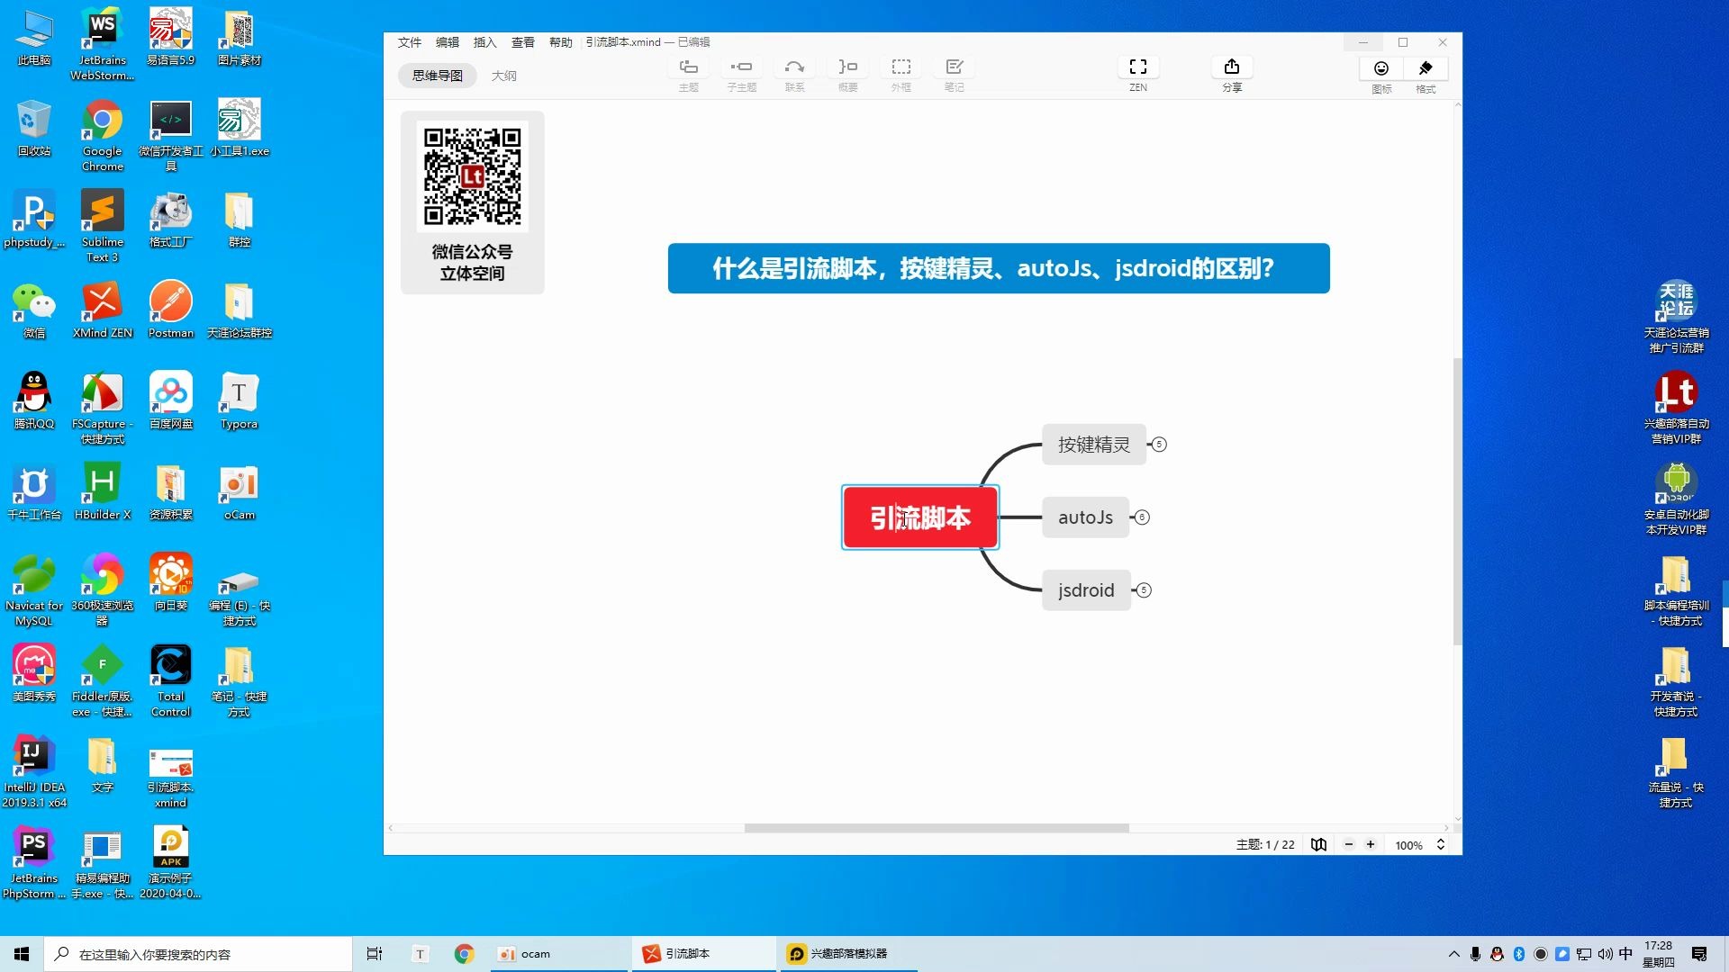Click the taskbar search box
The height and width of the screenshot is (972, 1729).
point(198,954)
